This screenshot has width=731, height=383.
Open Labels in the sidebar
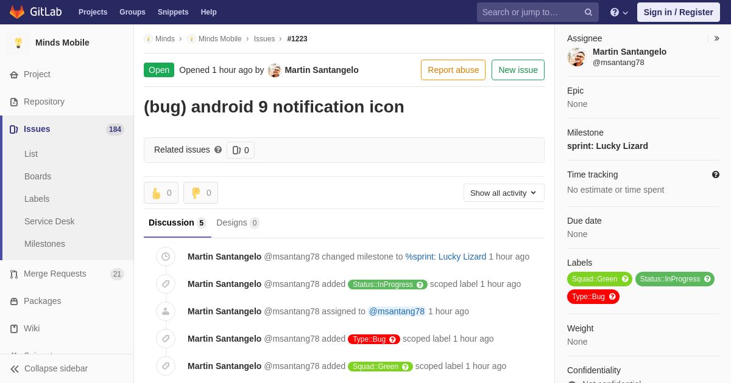pyautogui.click(x=37, y=199)
